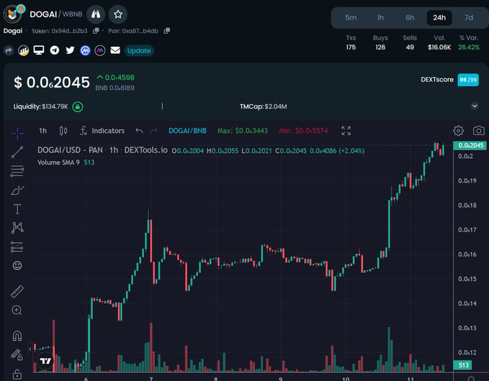Viewport: 489px width, 381px height.
Task: Click the DOGAI/USD chart title legend
Action: (x=102, y=150)
